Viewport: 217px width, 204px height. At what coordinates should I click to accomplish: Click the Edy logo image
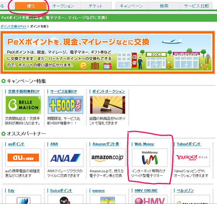(23, 199)
